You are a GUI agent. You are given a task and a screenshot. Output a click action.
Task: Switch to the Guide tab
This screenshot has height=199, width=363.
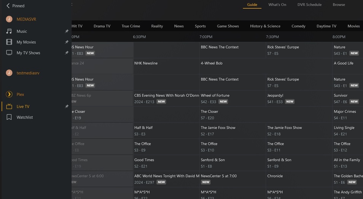[252, 5]
